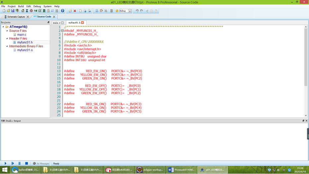
Task: Open the PCB Layout toolbar icon
Action: coord(31,11)
